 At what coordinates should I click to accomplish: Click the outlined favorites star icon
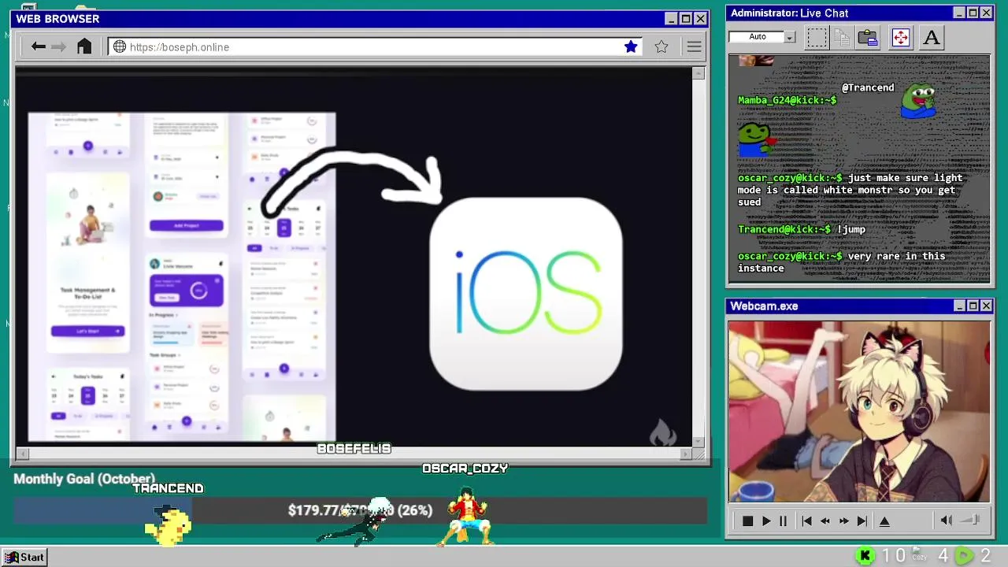point(661,47)
